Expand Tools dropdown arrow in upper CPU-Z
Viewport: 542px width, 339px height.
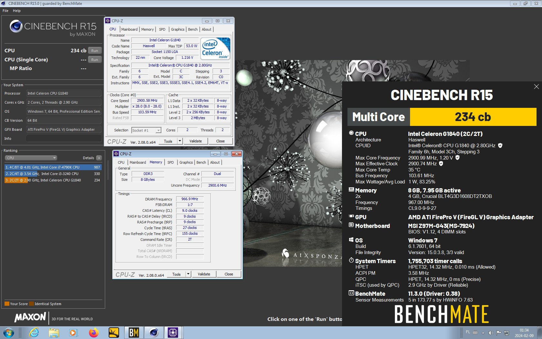[180, 141]
